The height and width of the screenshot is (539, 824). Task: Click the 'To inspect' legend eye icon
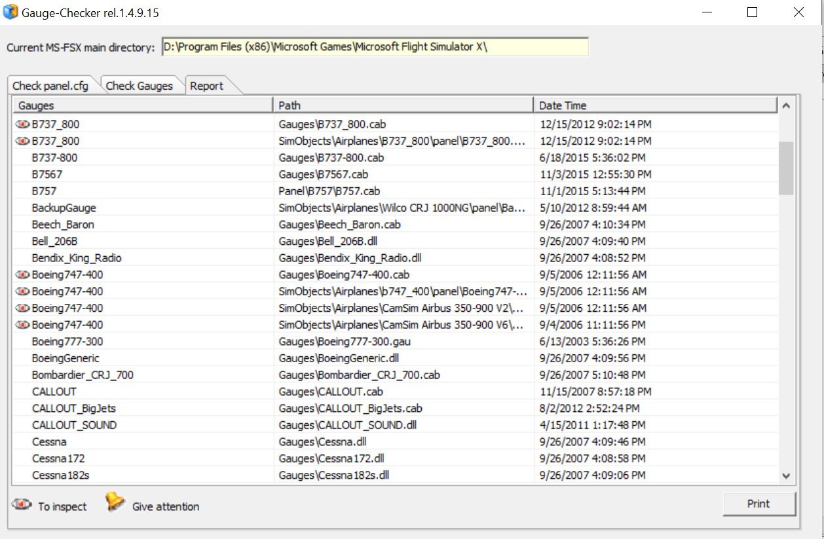(x=22, y=504)
